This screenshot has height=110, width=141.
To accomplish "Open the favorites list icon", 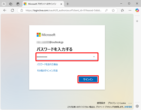I will click(122, 10).
